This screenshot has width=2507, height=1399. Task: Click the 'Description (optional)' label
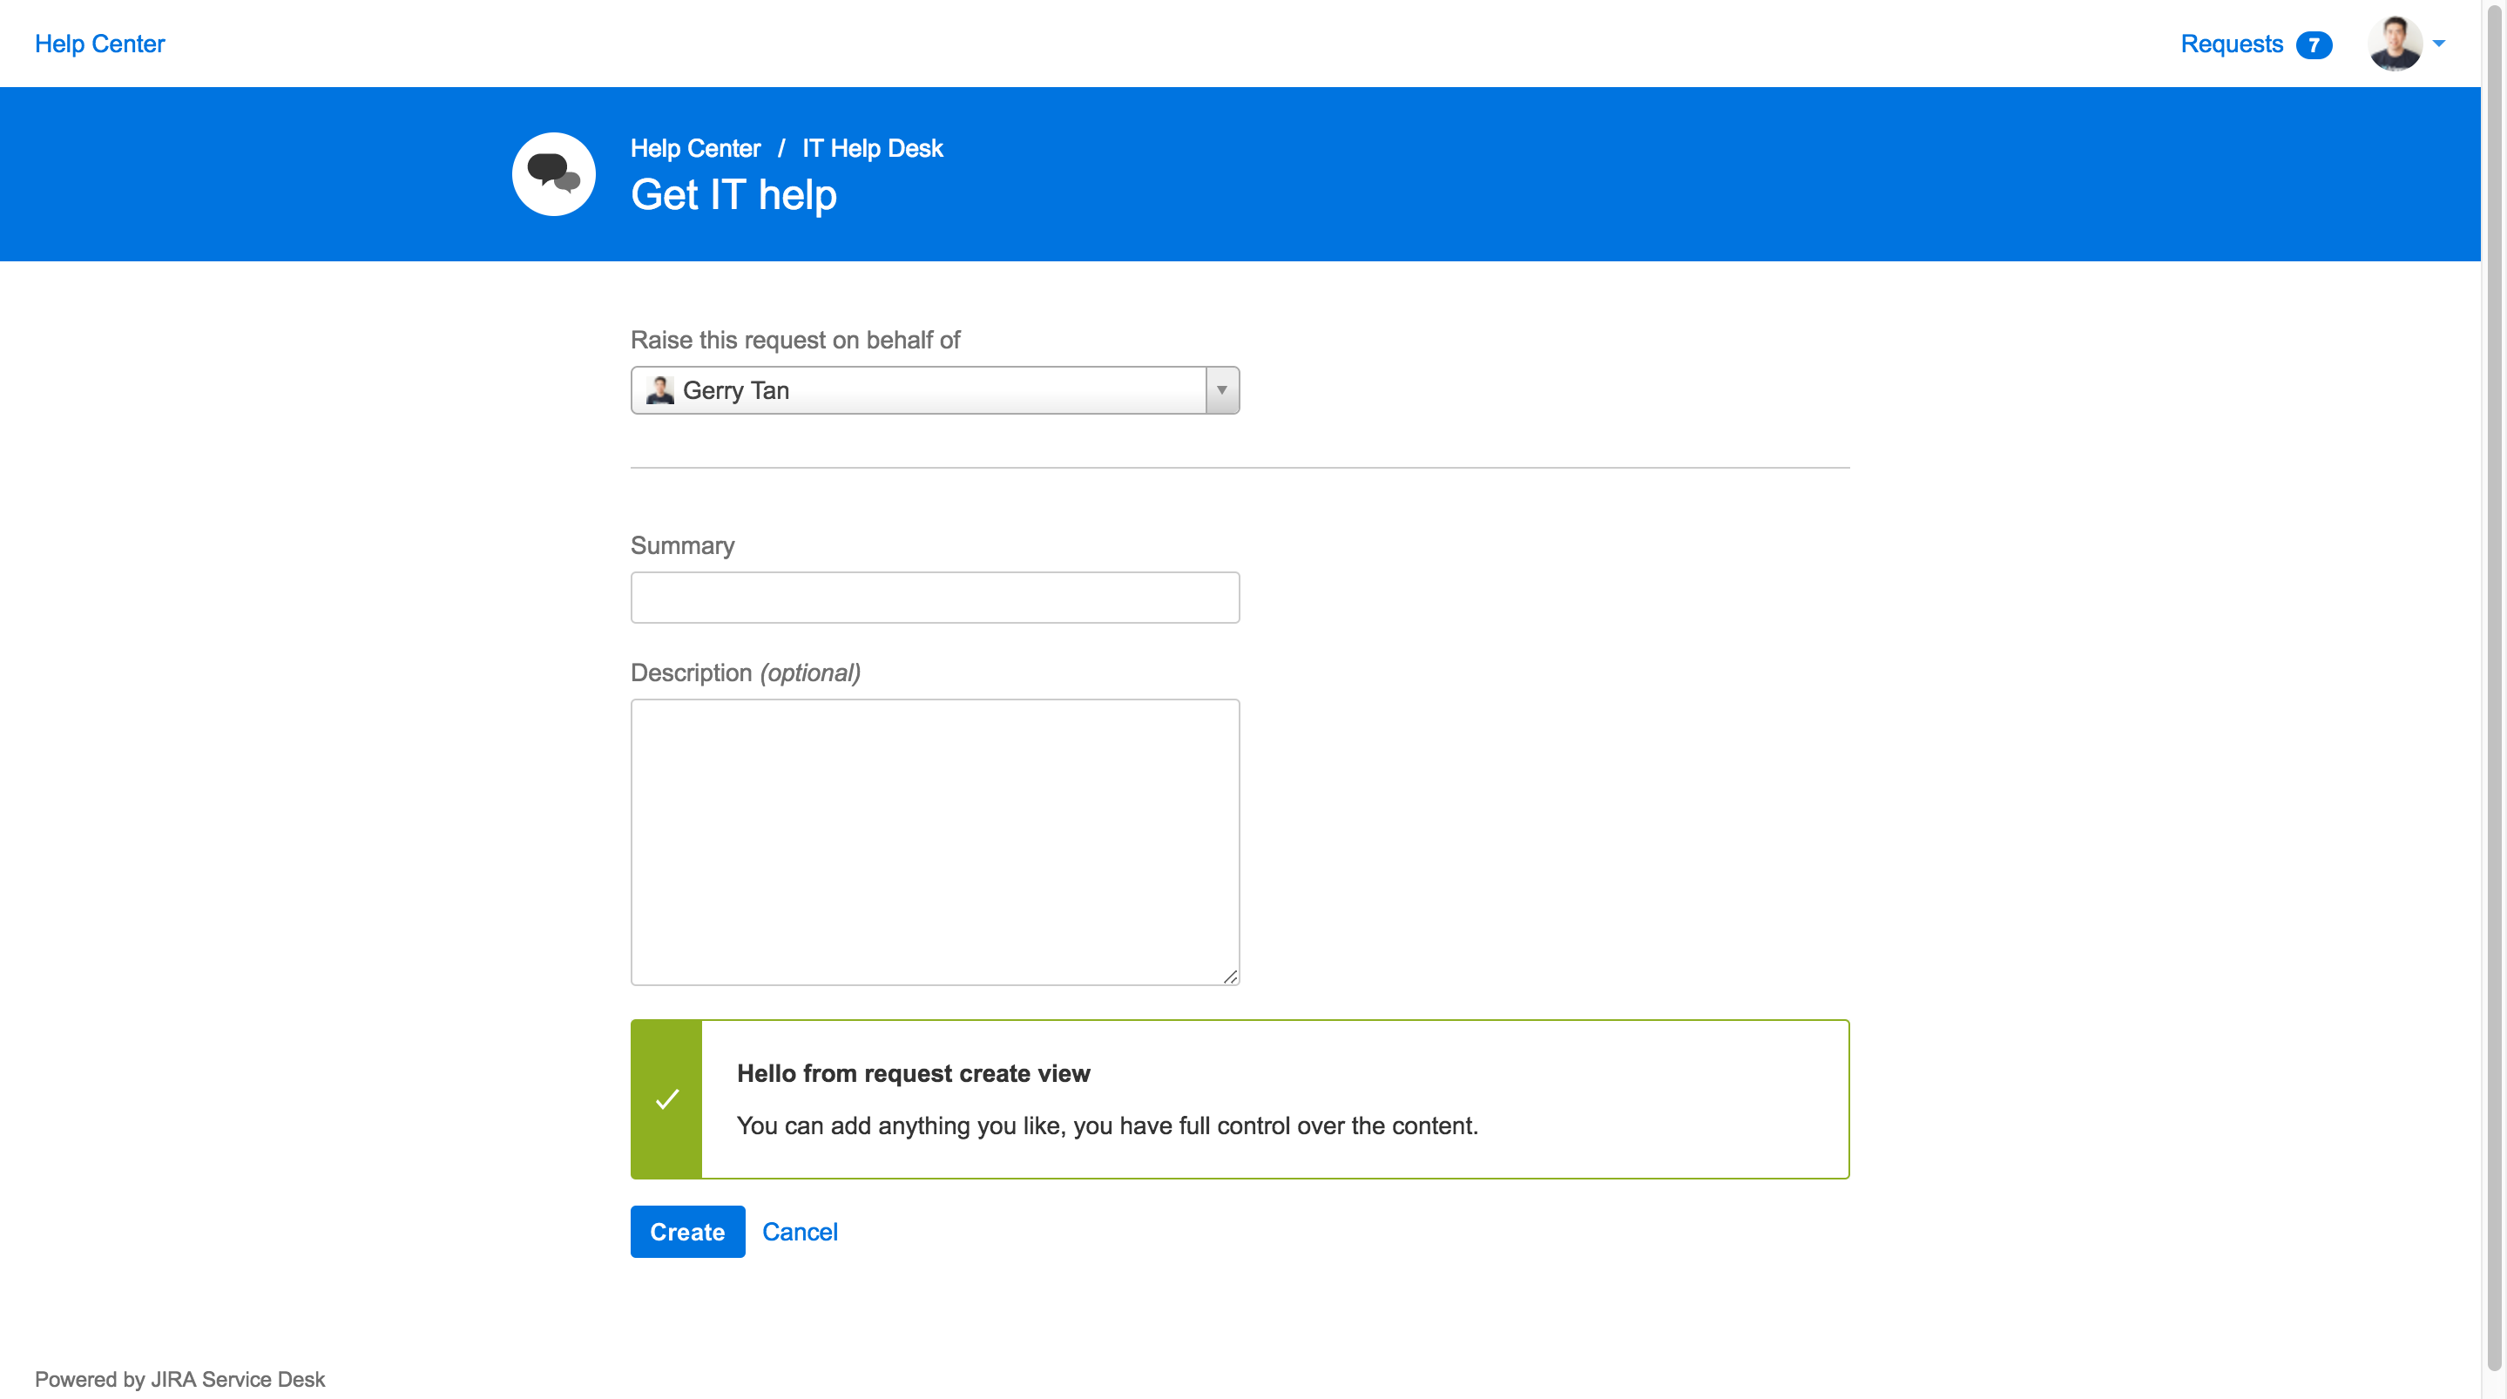coord(746,672)
